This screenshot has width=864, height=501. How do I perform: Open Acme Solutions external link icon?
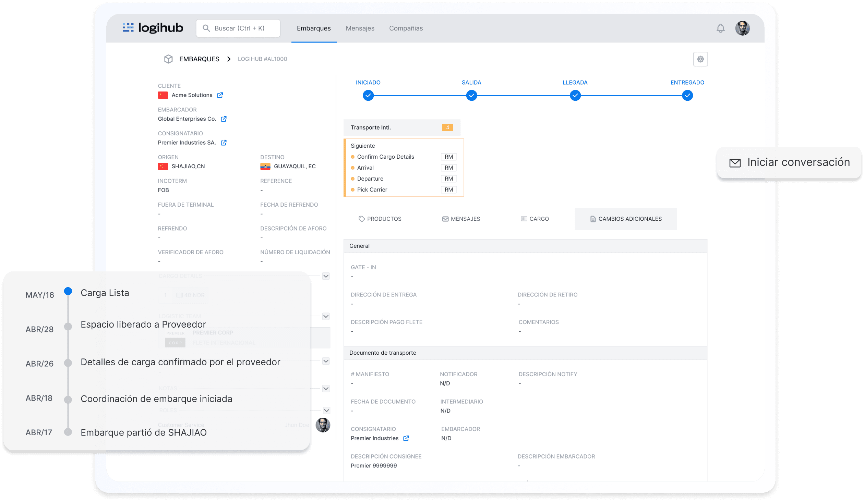[220, 95]
